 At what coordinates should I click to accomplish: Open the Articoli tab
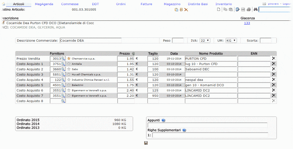coord(19,4)
